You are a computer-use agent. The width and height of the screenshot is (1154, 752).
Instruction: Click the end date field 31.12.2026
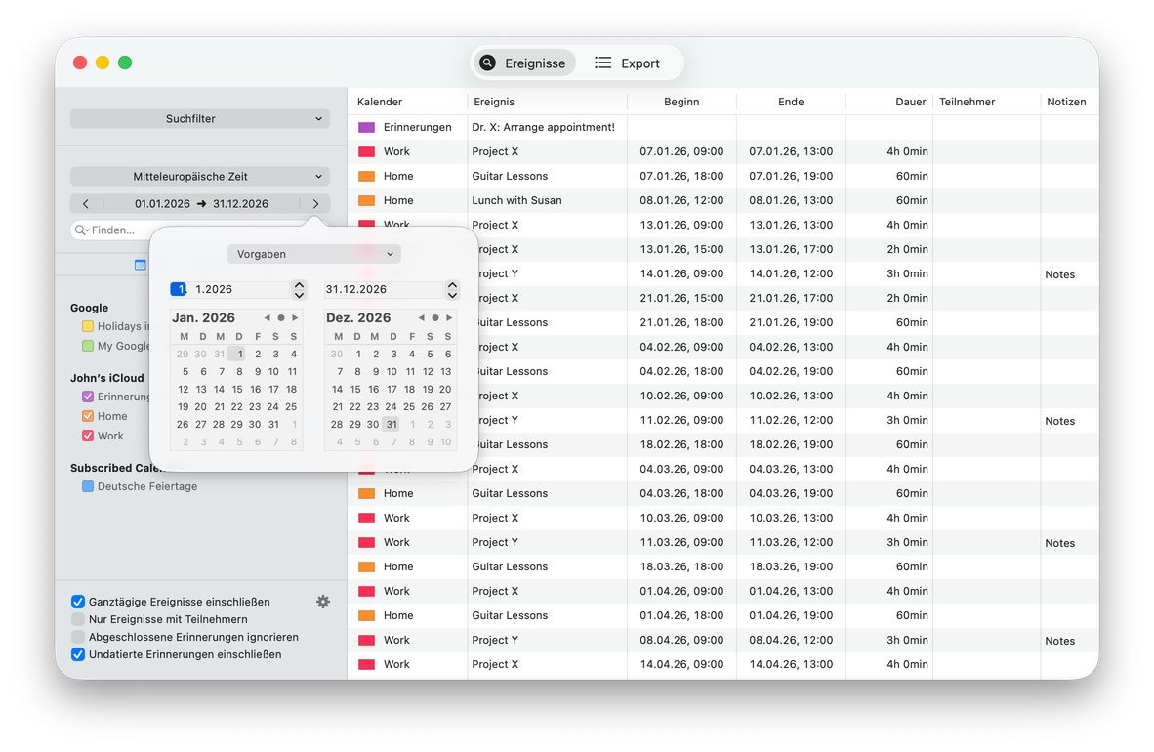(x=384, y=289)
